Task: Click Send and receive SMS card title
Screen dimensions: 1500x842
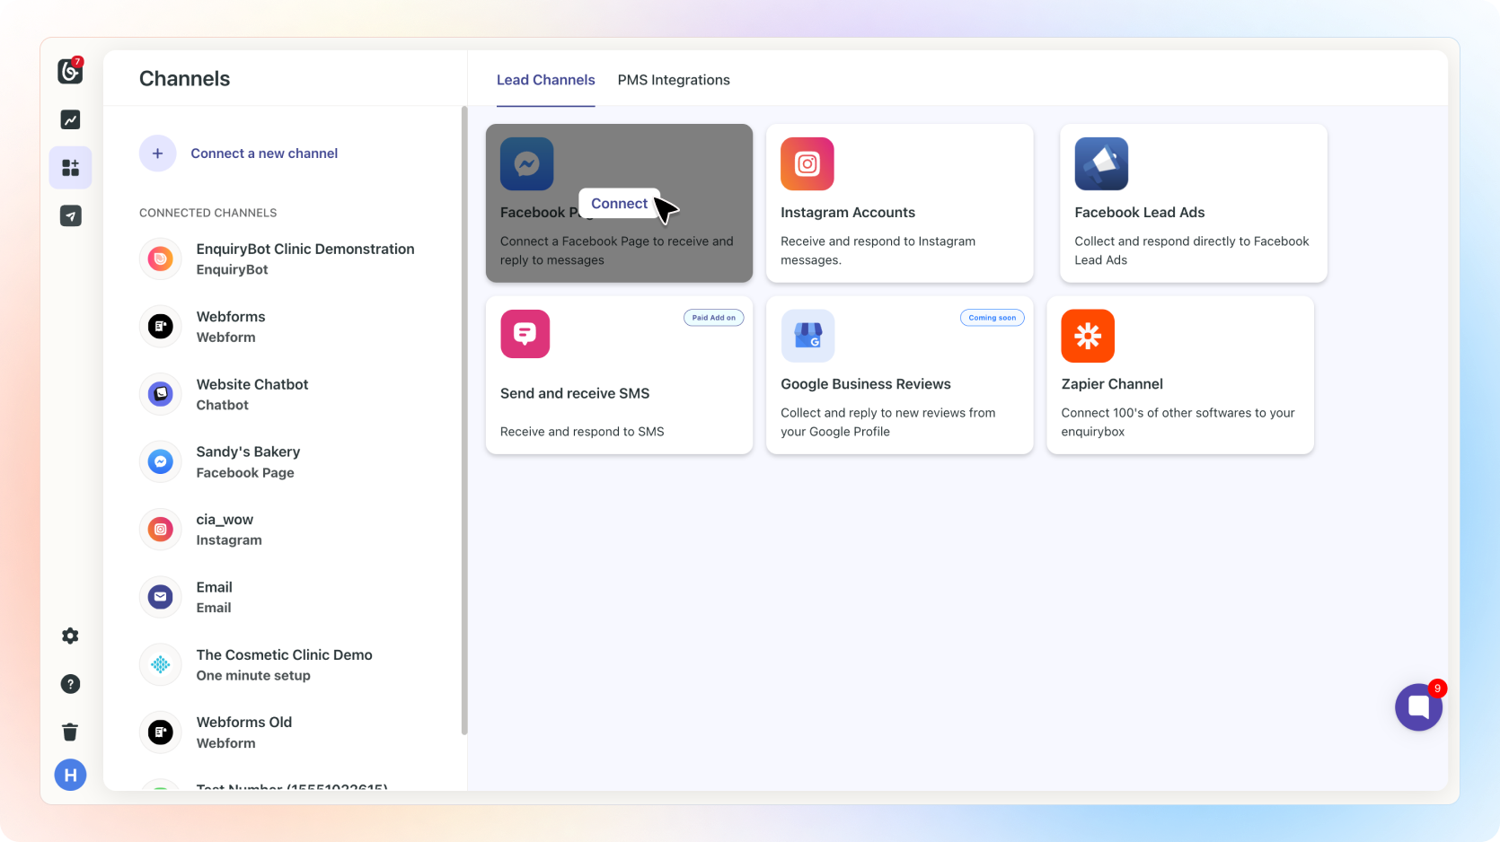Action: (x=575, y=393)
